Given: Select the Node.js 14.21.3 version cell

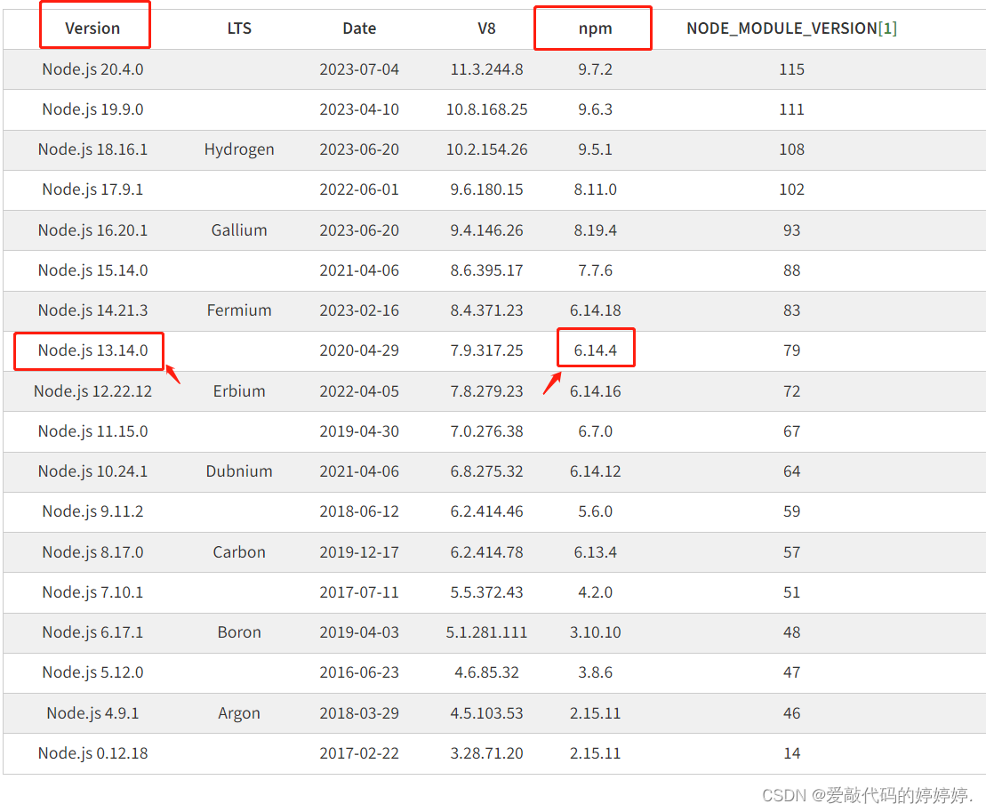Looking at the screenshot, I should click(x=92, y=310).
